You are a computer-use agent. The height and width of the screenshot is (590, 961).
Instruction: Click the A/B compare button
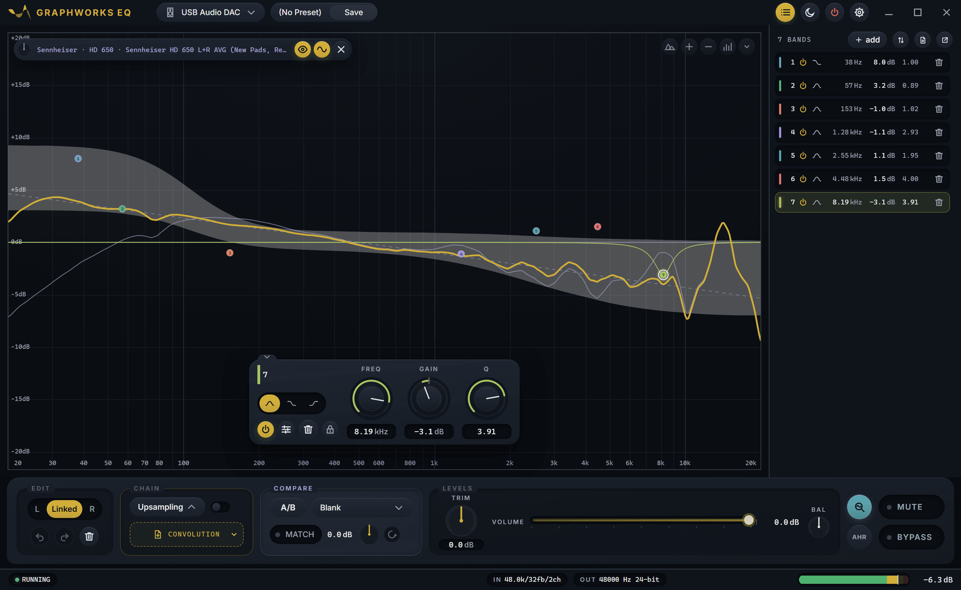click(288, 508)
